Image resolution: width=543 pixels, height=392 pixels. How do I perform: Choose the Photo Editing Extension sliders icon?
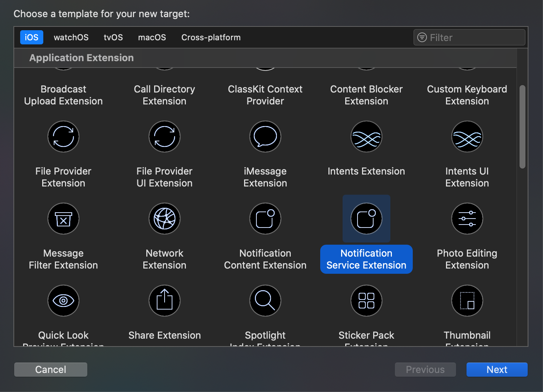[x=467, y=219]
